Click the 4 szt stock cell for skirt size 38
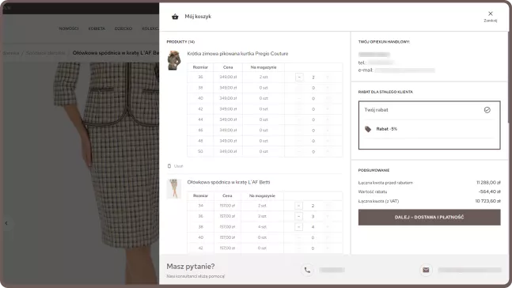 click(x=262, y=227)
